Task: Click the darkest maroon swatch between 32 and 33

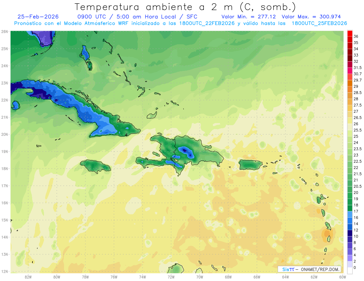Action: coord(350,58)
